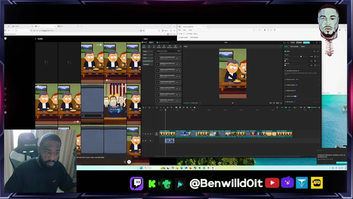
Task: Click the microphone record voiceover icon
Action: click(277, 108)
